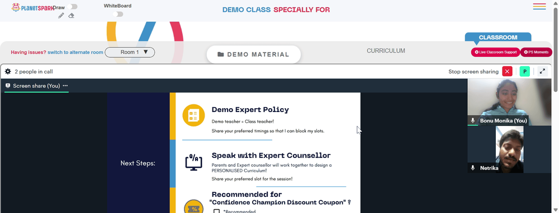Click Bonu Monika's microphone icon
The image size is (559, 213).
473,120
